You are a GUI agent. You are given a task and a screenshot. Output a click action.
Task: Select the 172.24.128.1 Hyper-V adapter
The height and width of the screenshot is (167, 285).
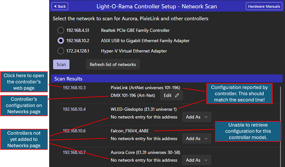[x=61, y=51]
